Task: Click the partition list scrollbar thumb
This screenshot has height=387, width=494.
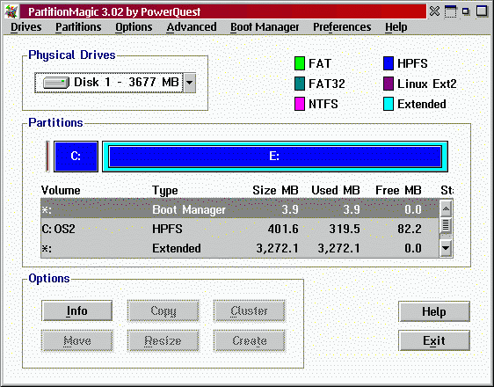Action: pos(446,225)
